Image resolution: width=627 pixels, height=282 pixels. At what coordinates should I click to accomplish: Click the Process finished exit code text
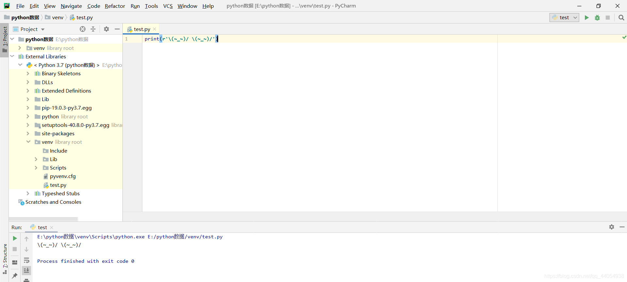pos(86,261)
